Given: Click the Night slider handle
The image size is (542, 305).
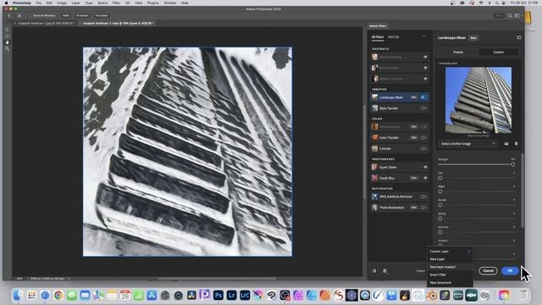Looking at the screenshot, I should click(440, 191).
